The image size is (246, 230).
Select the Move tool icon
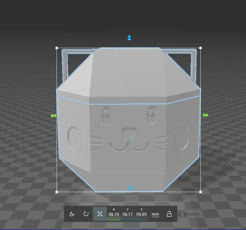72,214
